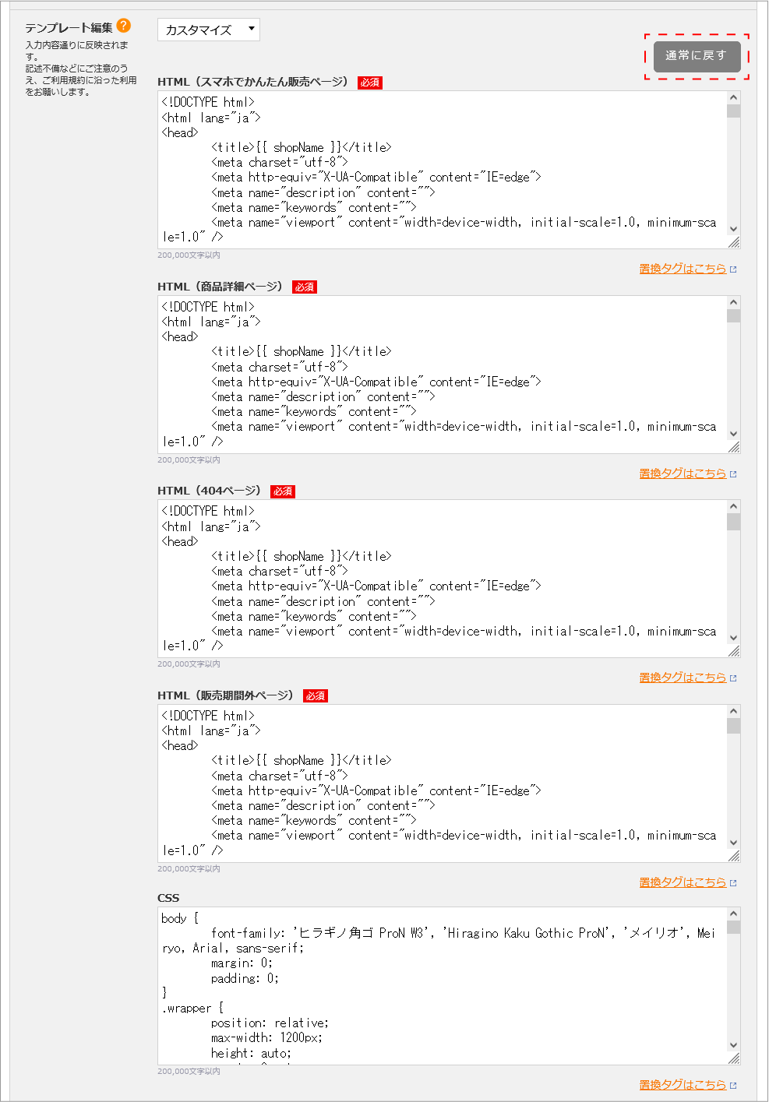Click 置換タグはこちら link under the 商品詳細ページ editor
769x1102 pixels.
[683, 474]
